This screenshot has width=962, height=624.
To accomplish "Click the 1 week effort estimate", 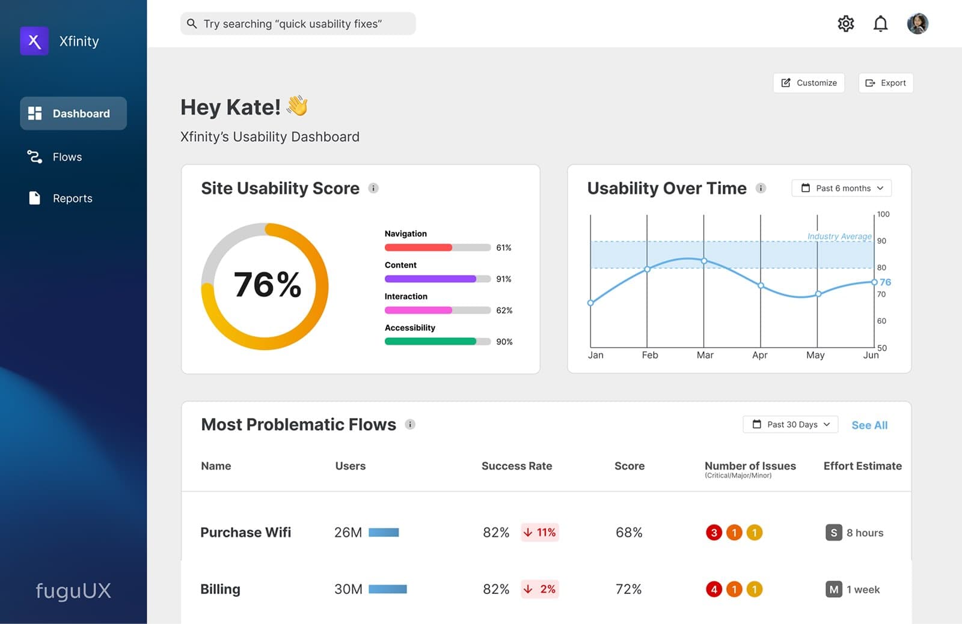I will click(x=863, y=590).
